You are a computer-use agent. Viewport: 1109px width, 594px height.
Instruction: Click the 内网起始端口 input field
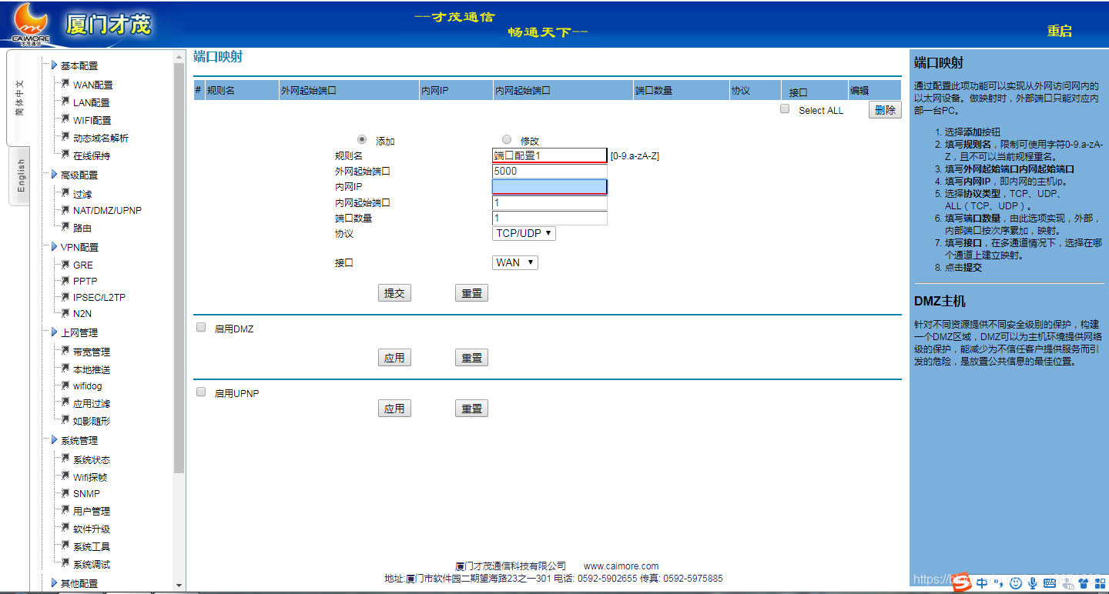(x=549, y=203)
